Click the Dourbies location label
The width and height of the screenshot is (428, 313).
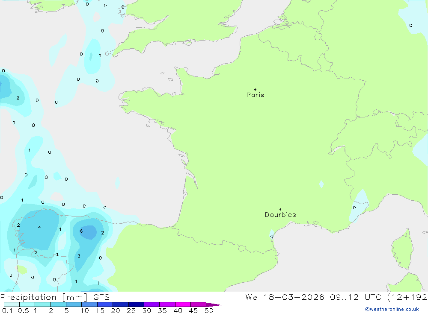280,215
